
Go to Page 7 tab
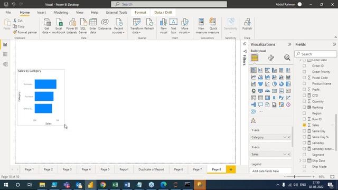(x=198, y=169)
